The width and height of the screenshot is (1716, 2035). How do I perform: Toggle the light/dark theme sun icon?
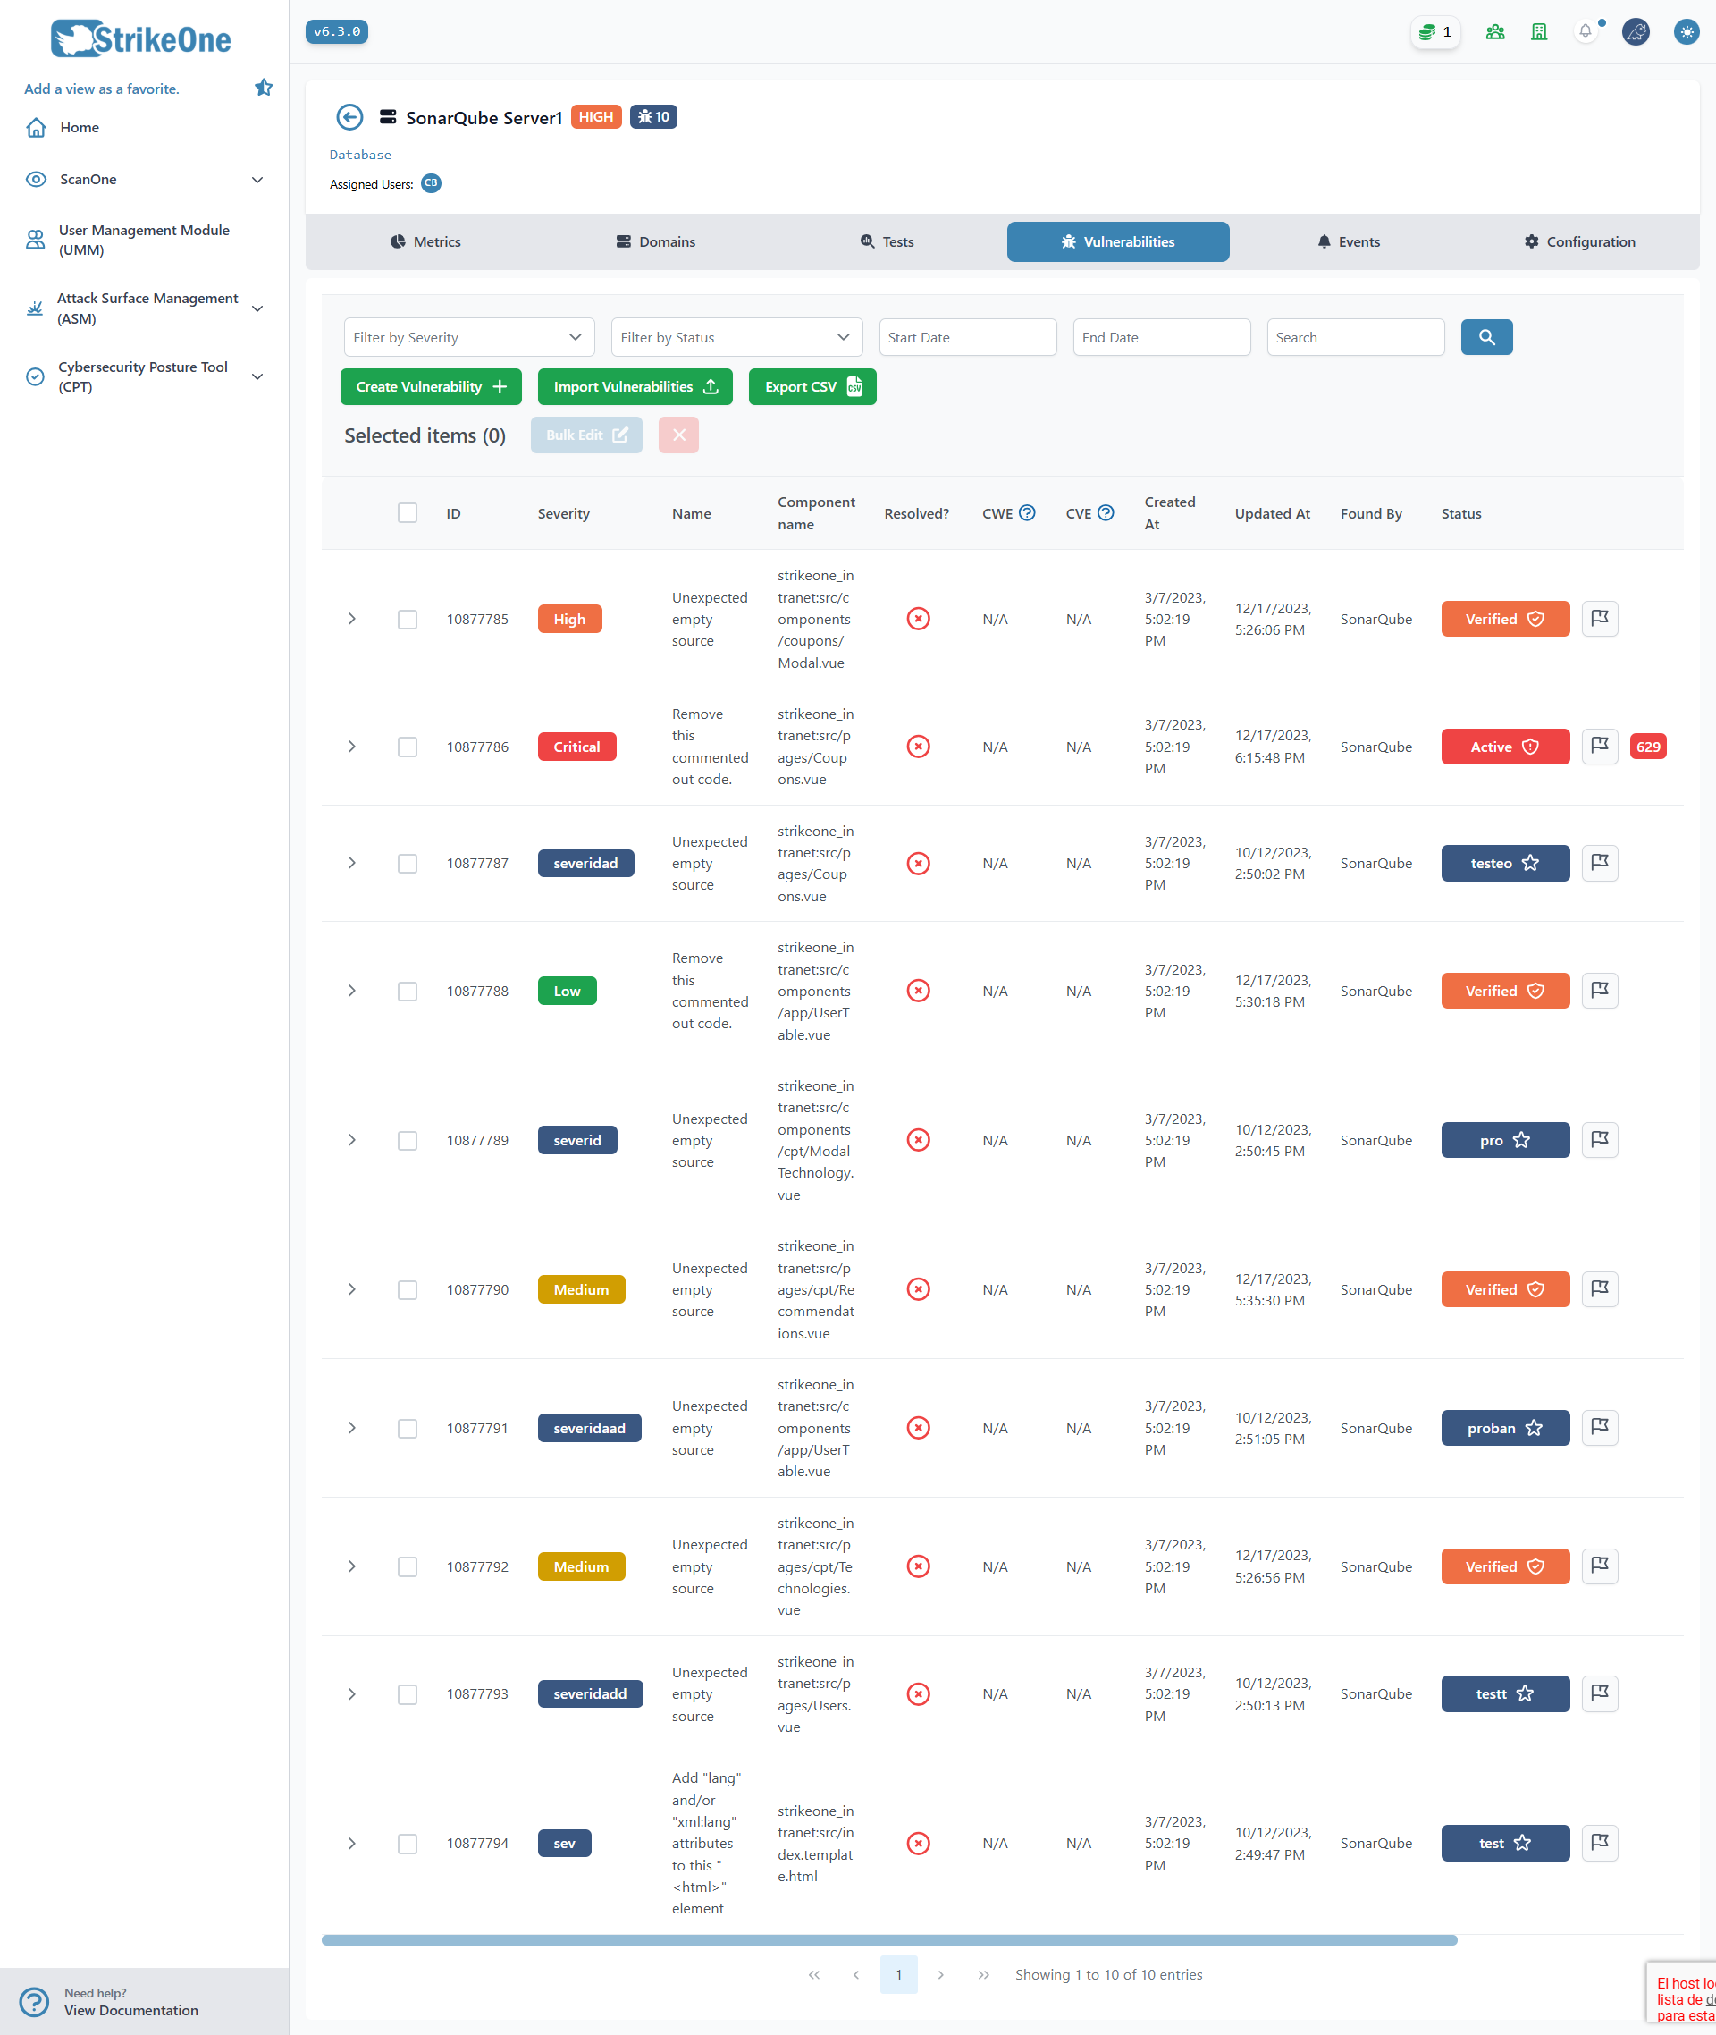point(1687,31)
